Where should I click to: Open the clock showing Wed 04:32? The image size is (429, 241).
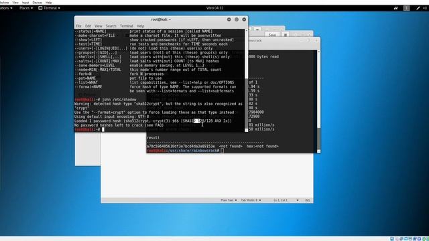(x=214, y=8)
